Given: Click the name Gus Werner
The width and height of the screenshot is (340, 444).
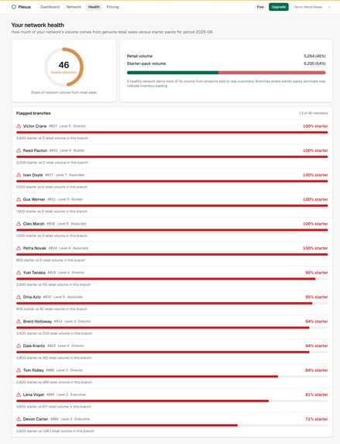Looking at the screenshot, I should (34, 199).
